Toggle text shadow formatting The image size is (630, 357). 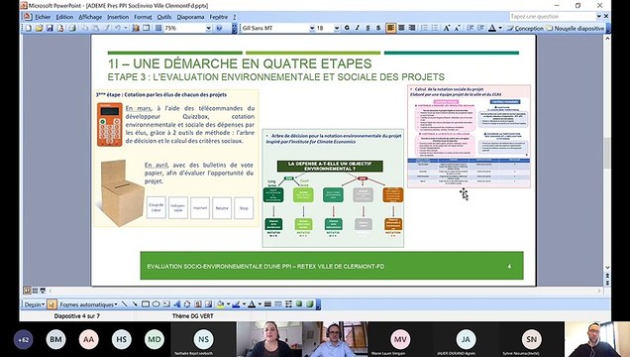(x=378, y=28)
